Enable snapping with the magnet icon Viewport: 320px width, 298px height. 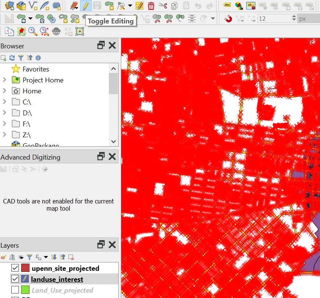tap(228, 18)
